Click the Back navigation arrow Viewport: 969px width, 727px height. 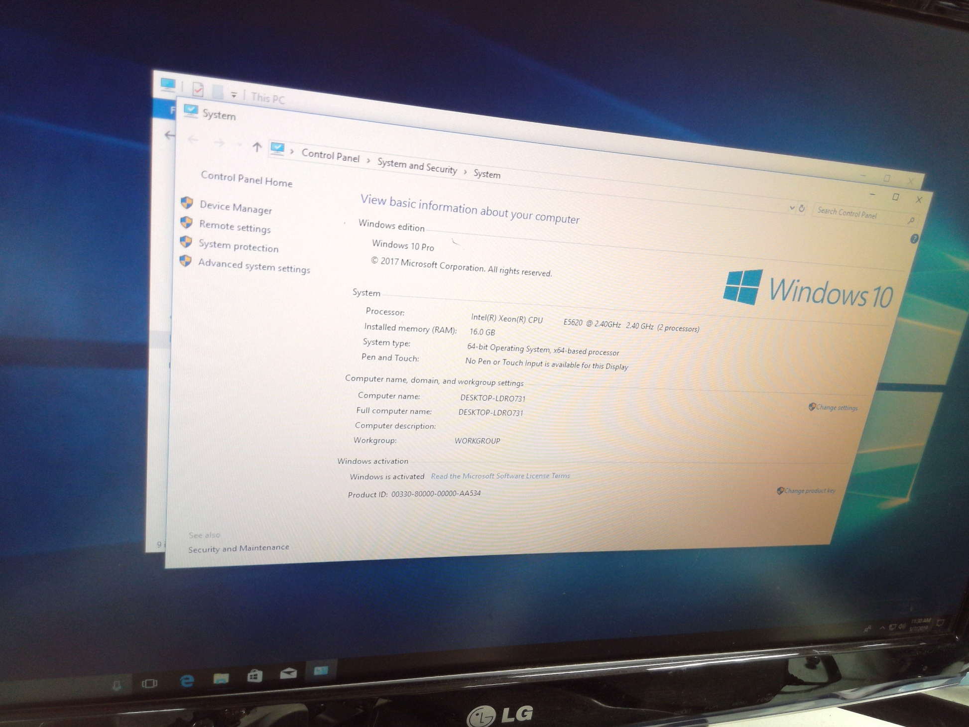[193, 140]
